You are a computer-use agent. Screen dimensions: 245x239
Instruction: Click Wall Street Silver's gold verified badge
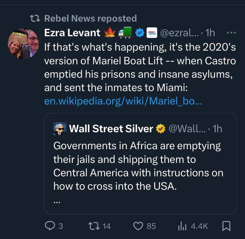(160, 129)
